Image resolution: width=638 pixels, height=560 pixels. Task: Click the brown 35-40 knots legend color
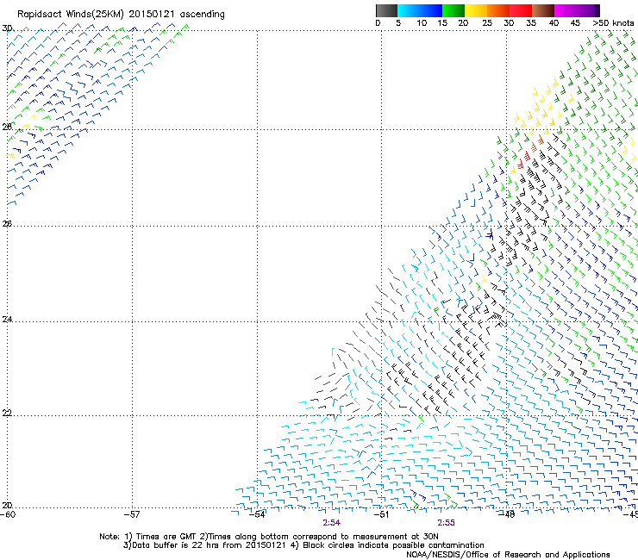pos(543,10)
